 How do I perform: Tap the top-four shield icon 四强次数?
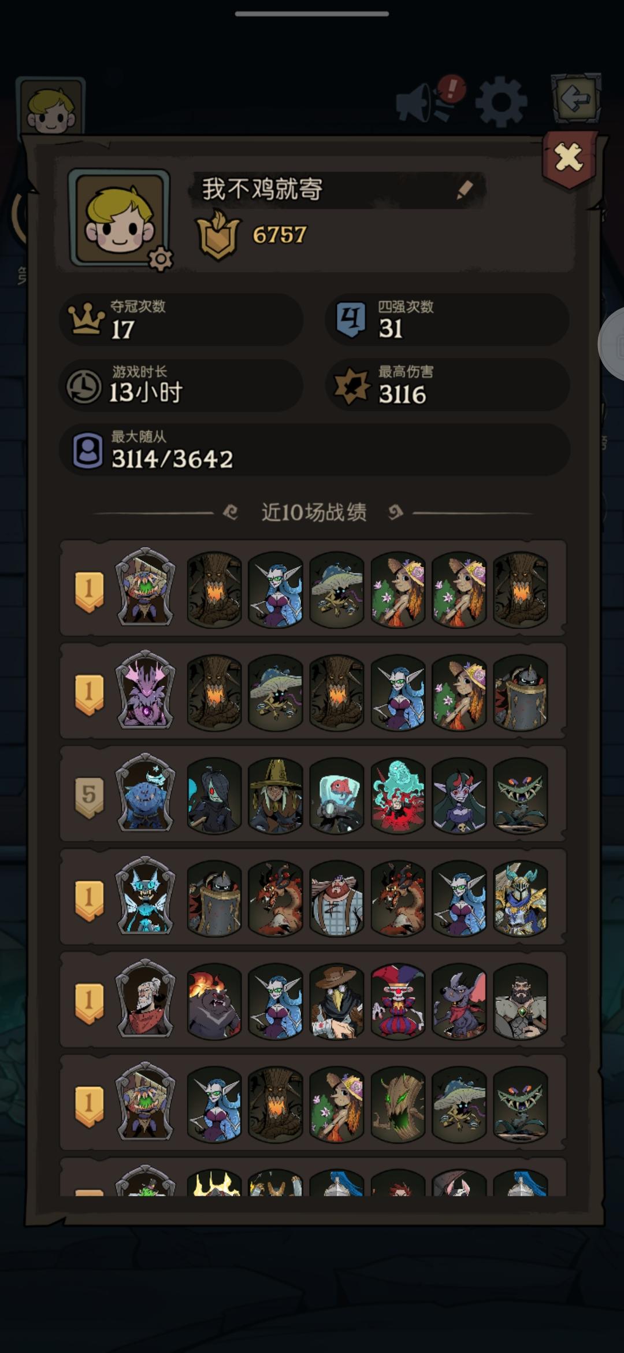(x=351, y=320)
